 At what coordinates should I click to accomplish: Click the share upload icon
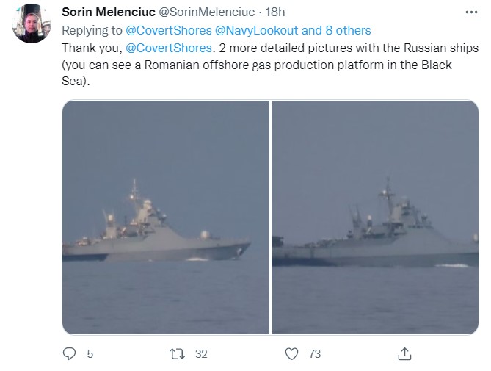(404, 353)
